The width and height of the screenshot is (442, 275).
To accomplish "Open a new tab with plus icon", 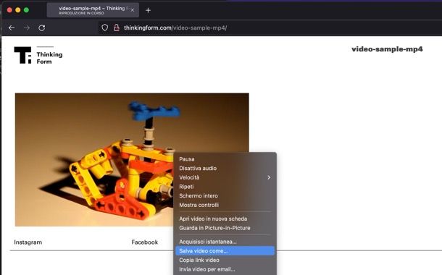I will coord(148,10).
